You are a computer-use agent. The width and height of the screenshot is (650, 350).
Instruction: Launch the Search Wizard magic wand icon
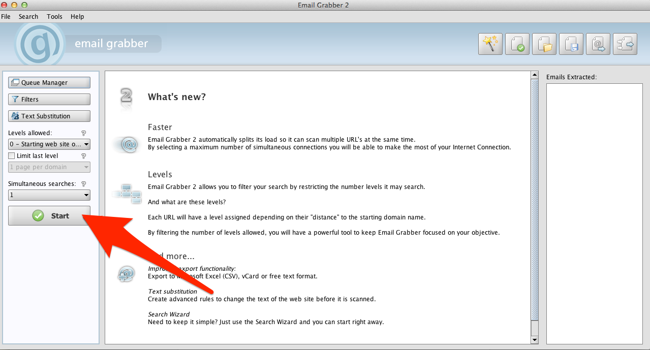pyautogui.click(x=490, y=44)
